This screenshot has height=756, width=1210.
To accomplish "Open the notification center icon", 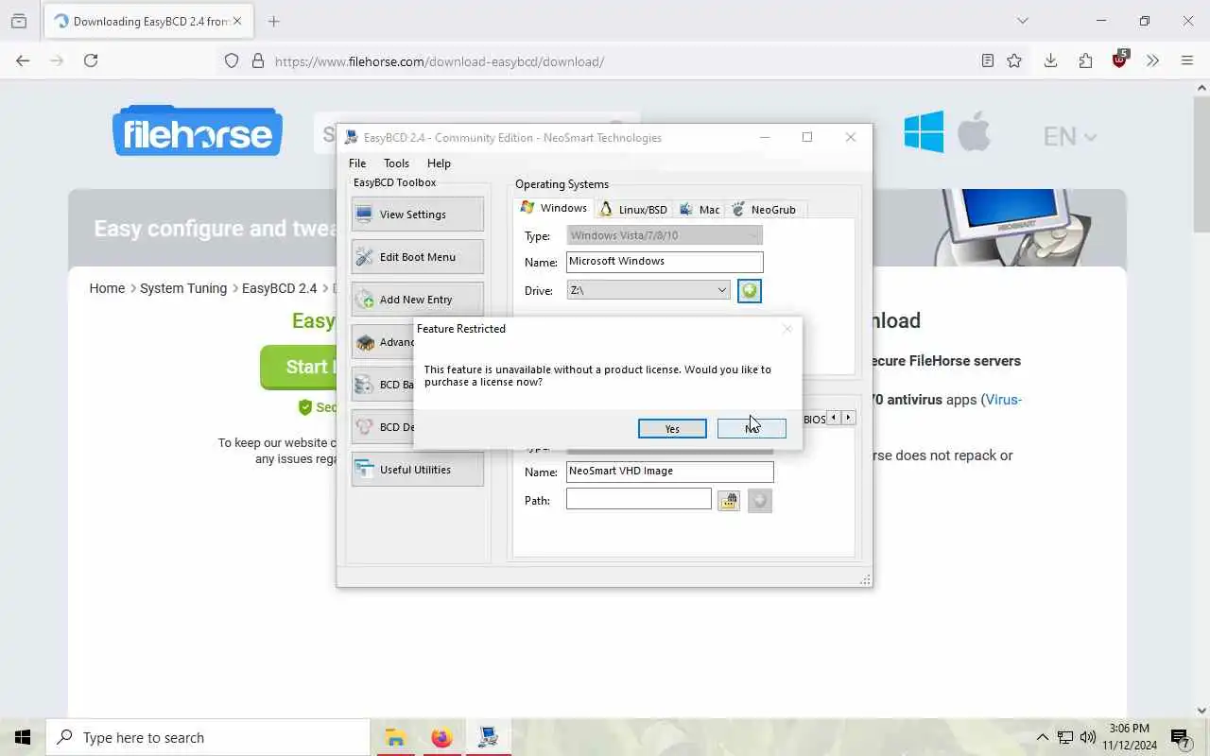I will click(1180, 738).
